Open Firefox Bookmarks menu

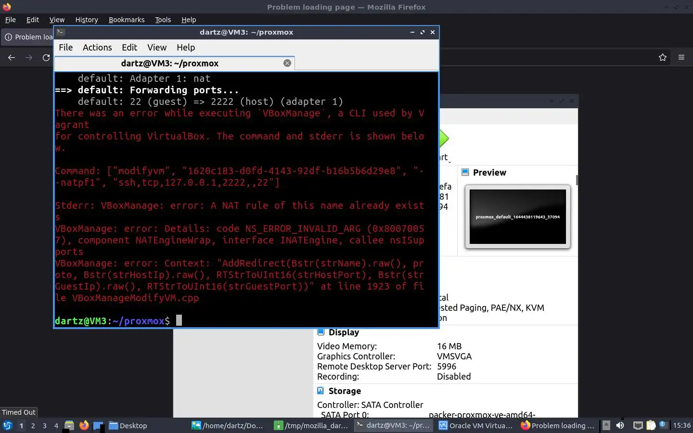pos(127,20)
